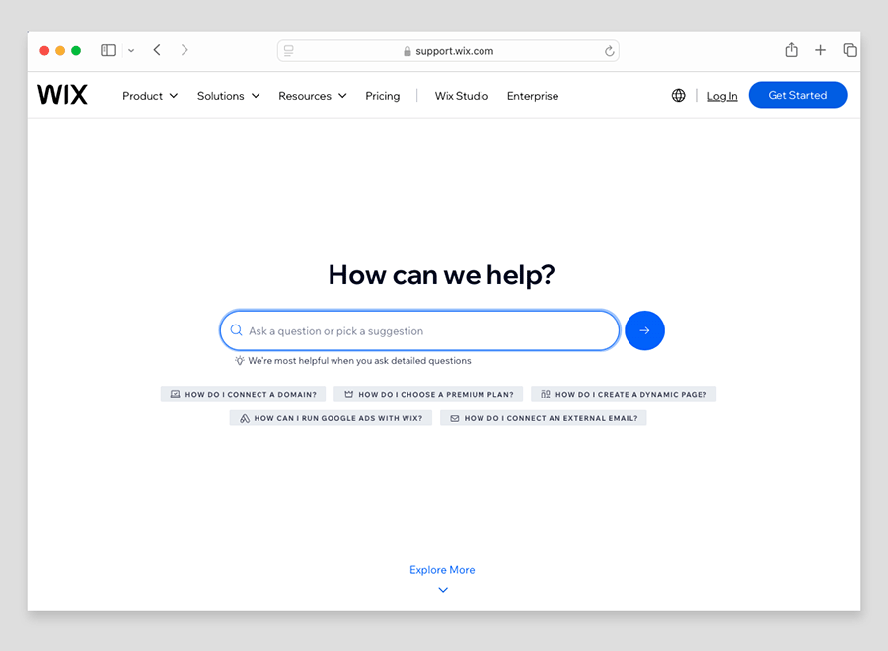Click the Wix logo
The image size is (888, 651).
point(62,95)
